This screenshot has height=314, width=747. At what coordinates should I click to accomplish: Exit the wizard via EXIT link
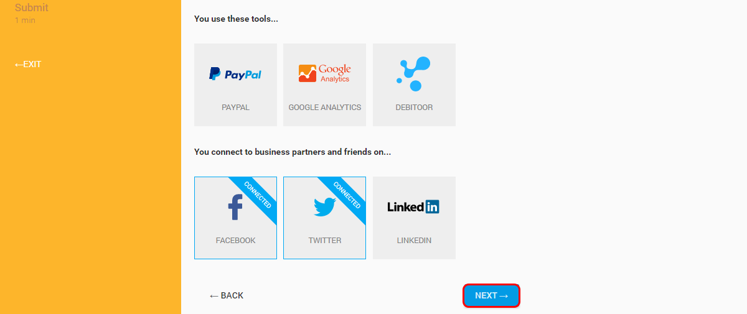pyautogui.click(x=28, y=64)
